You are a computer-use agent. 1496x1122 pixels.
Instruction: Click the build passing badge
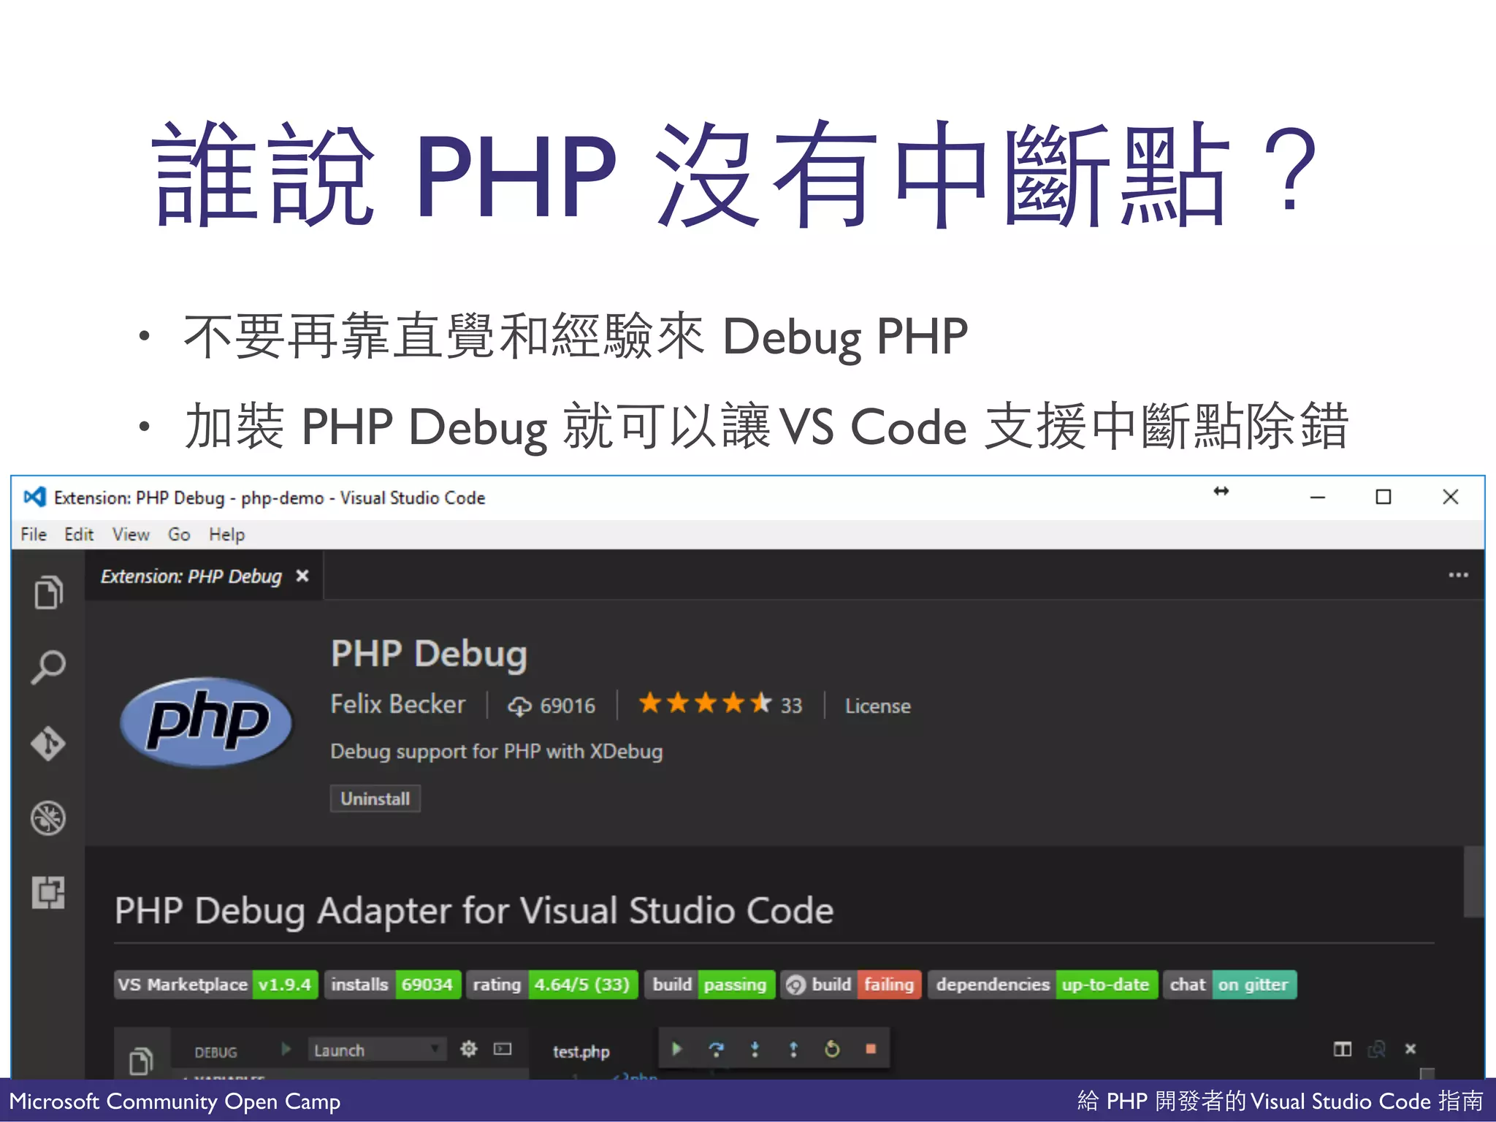pyautogui.click(x=709, y=985)
